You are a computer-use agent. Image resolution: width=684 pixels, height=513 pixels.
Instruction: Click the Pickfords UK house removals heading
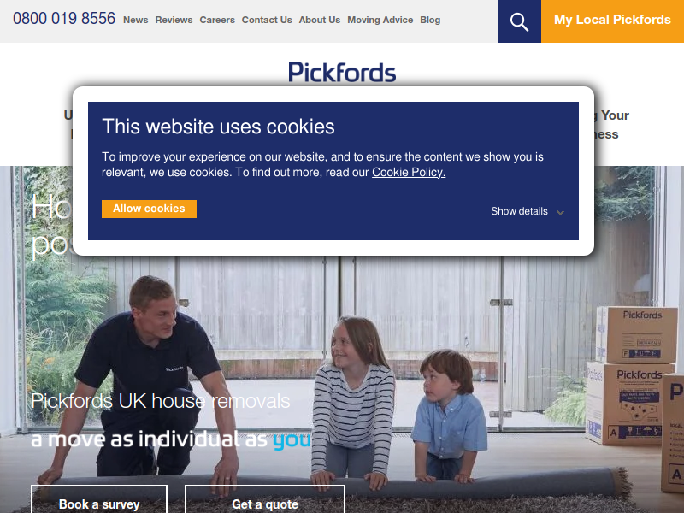[161, 401]
